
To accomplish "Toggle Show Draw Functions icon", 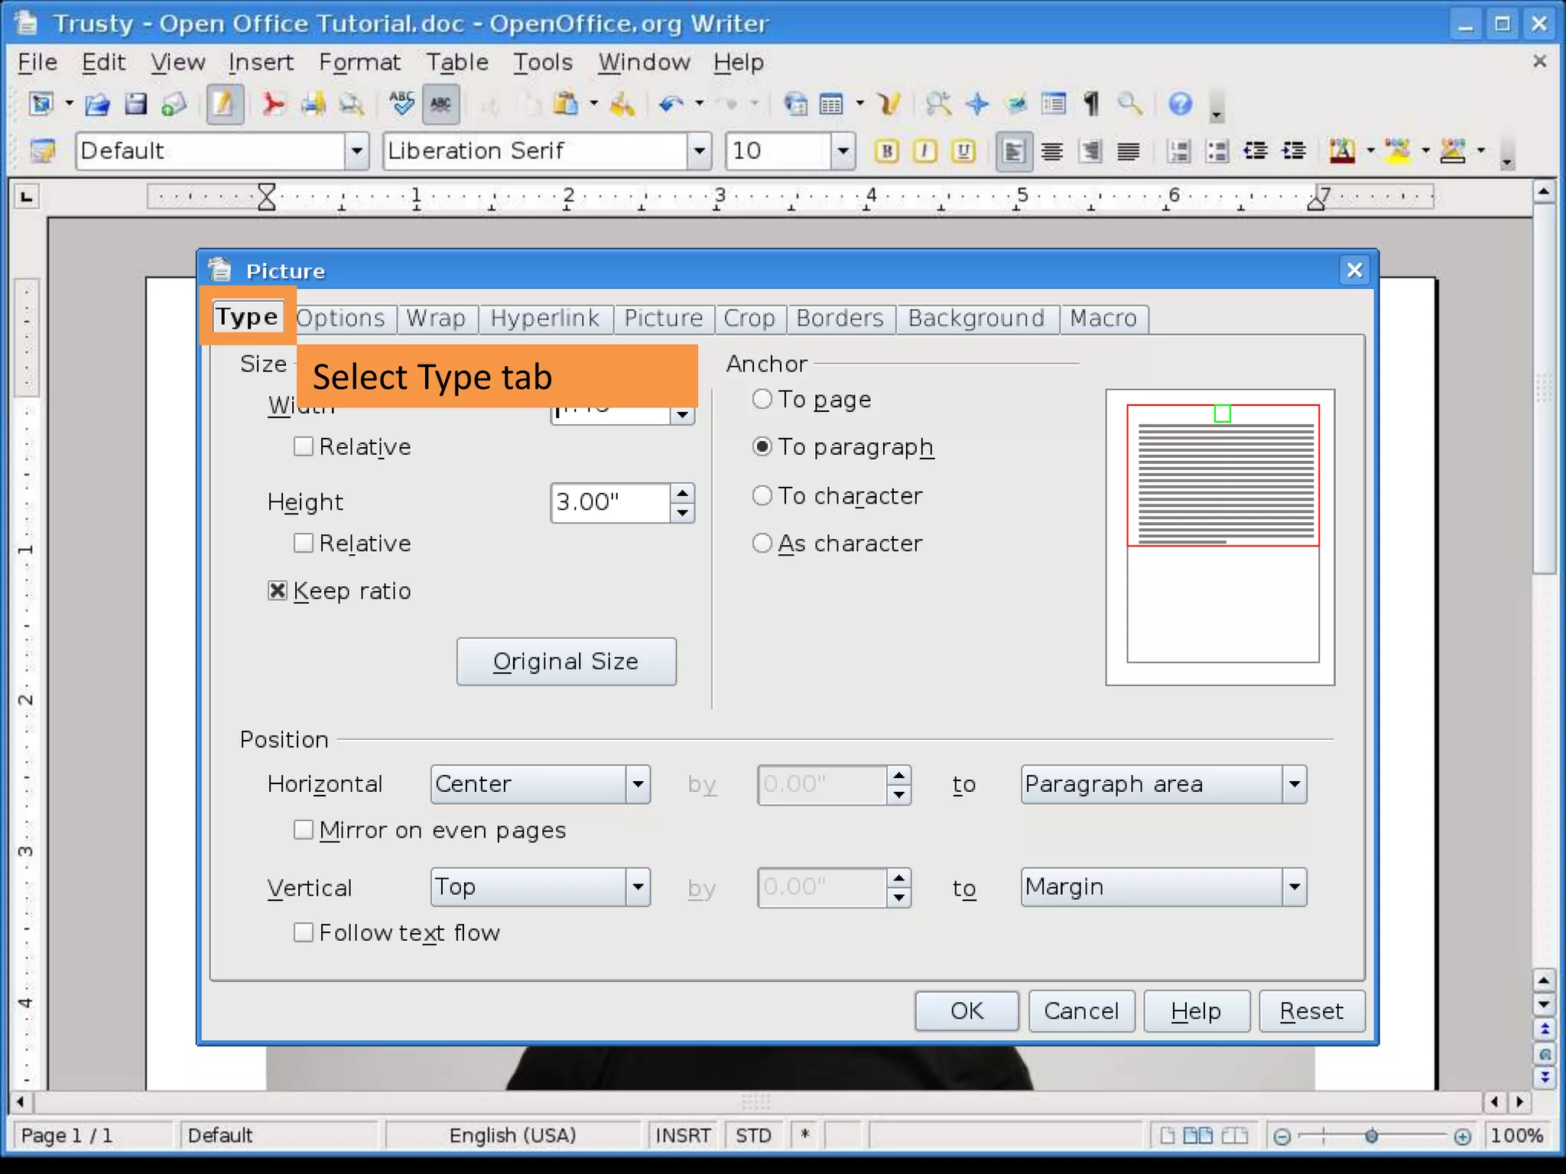I will [x=889, y=103].
